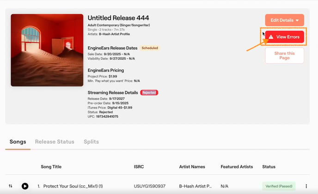Switch to the Release Status tab
The image size is (318, 194).
click(x=55, y=142)
